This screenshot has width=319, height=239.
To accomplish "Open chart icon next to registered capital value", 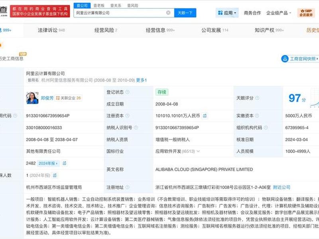I will coord(205,116).
